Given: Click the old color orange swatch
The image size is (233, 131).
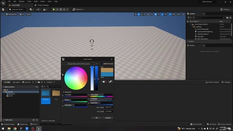Looking at the screenshot, I should (107, 70).
